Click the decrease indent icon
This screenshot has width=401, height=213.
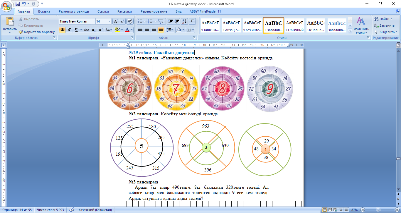pyautogui.click(x=170, y=21)
